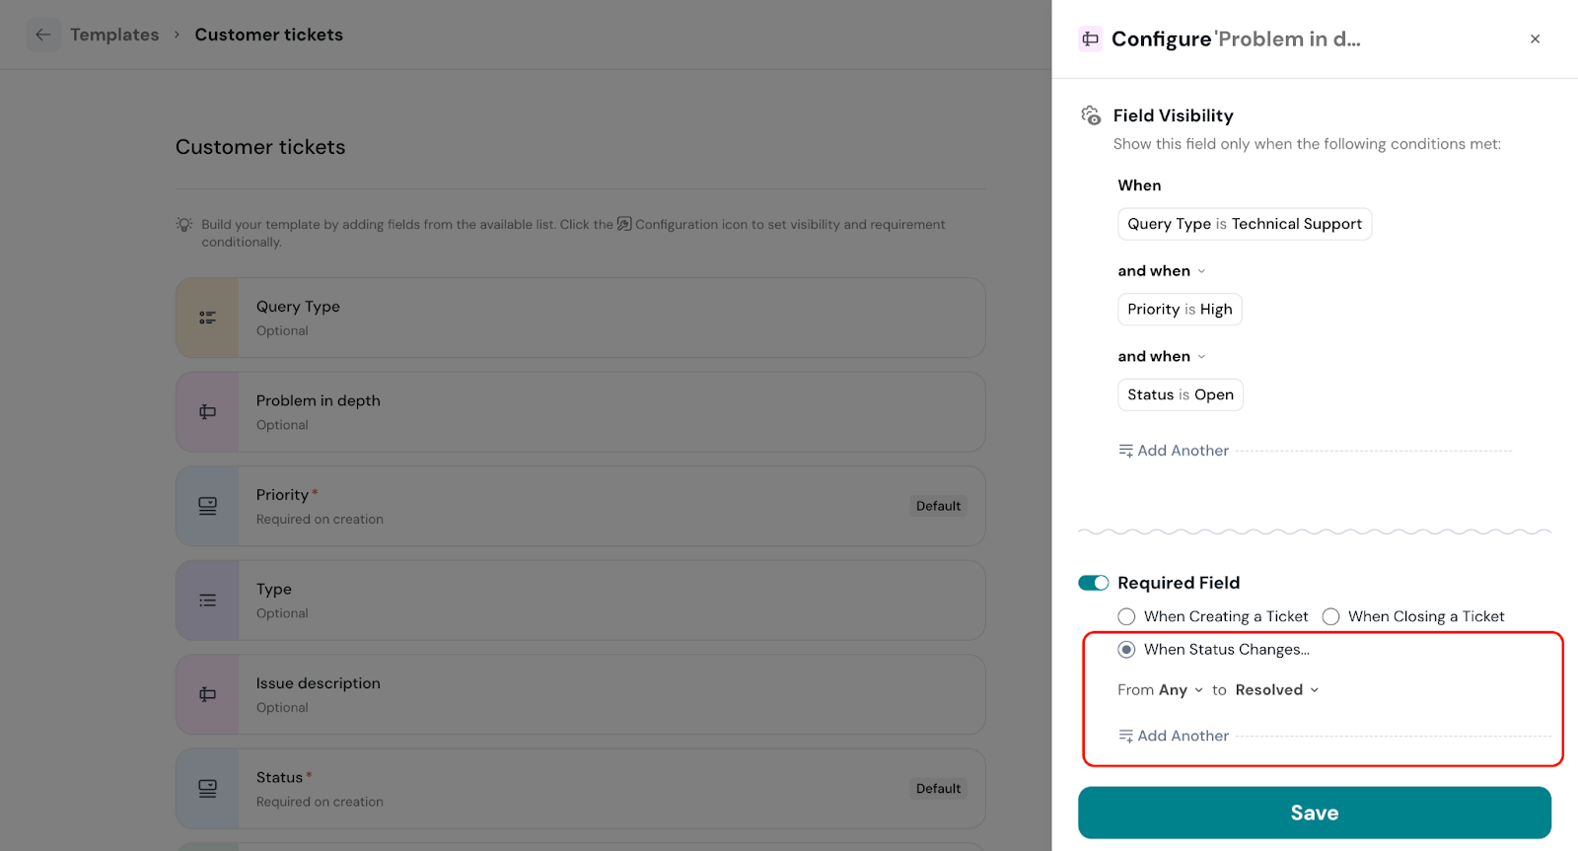1578x851 pixels.
Task: Save the field configuration
Action: click(x=1314, y=813)
